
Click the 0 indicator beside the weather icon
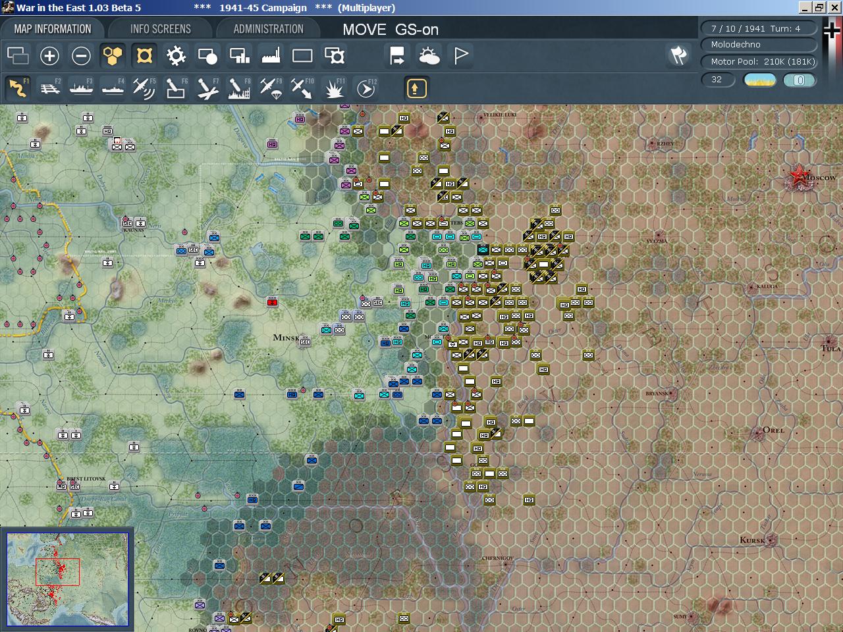[x=800, y=80]
